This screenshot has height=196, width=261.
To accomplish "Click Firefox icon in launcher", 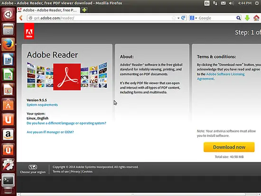I will (8, 44).
